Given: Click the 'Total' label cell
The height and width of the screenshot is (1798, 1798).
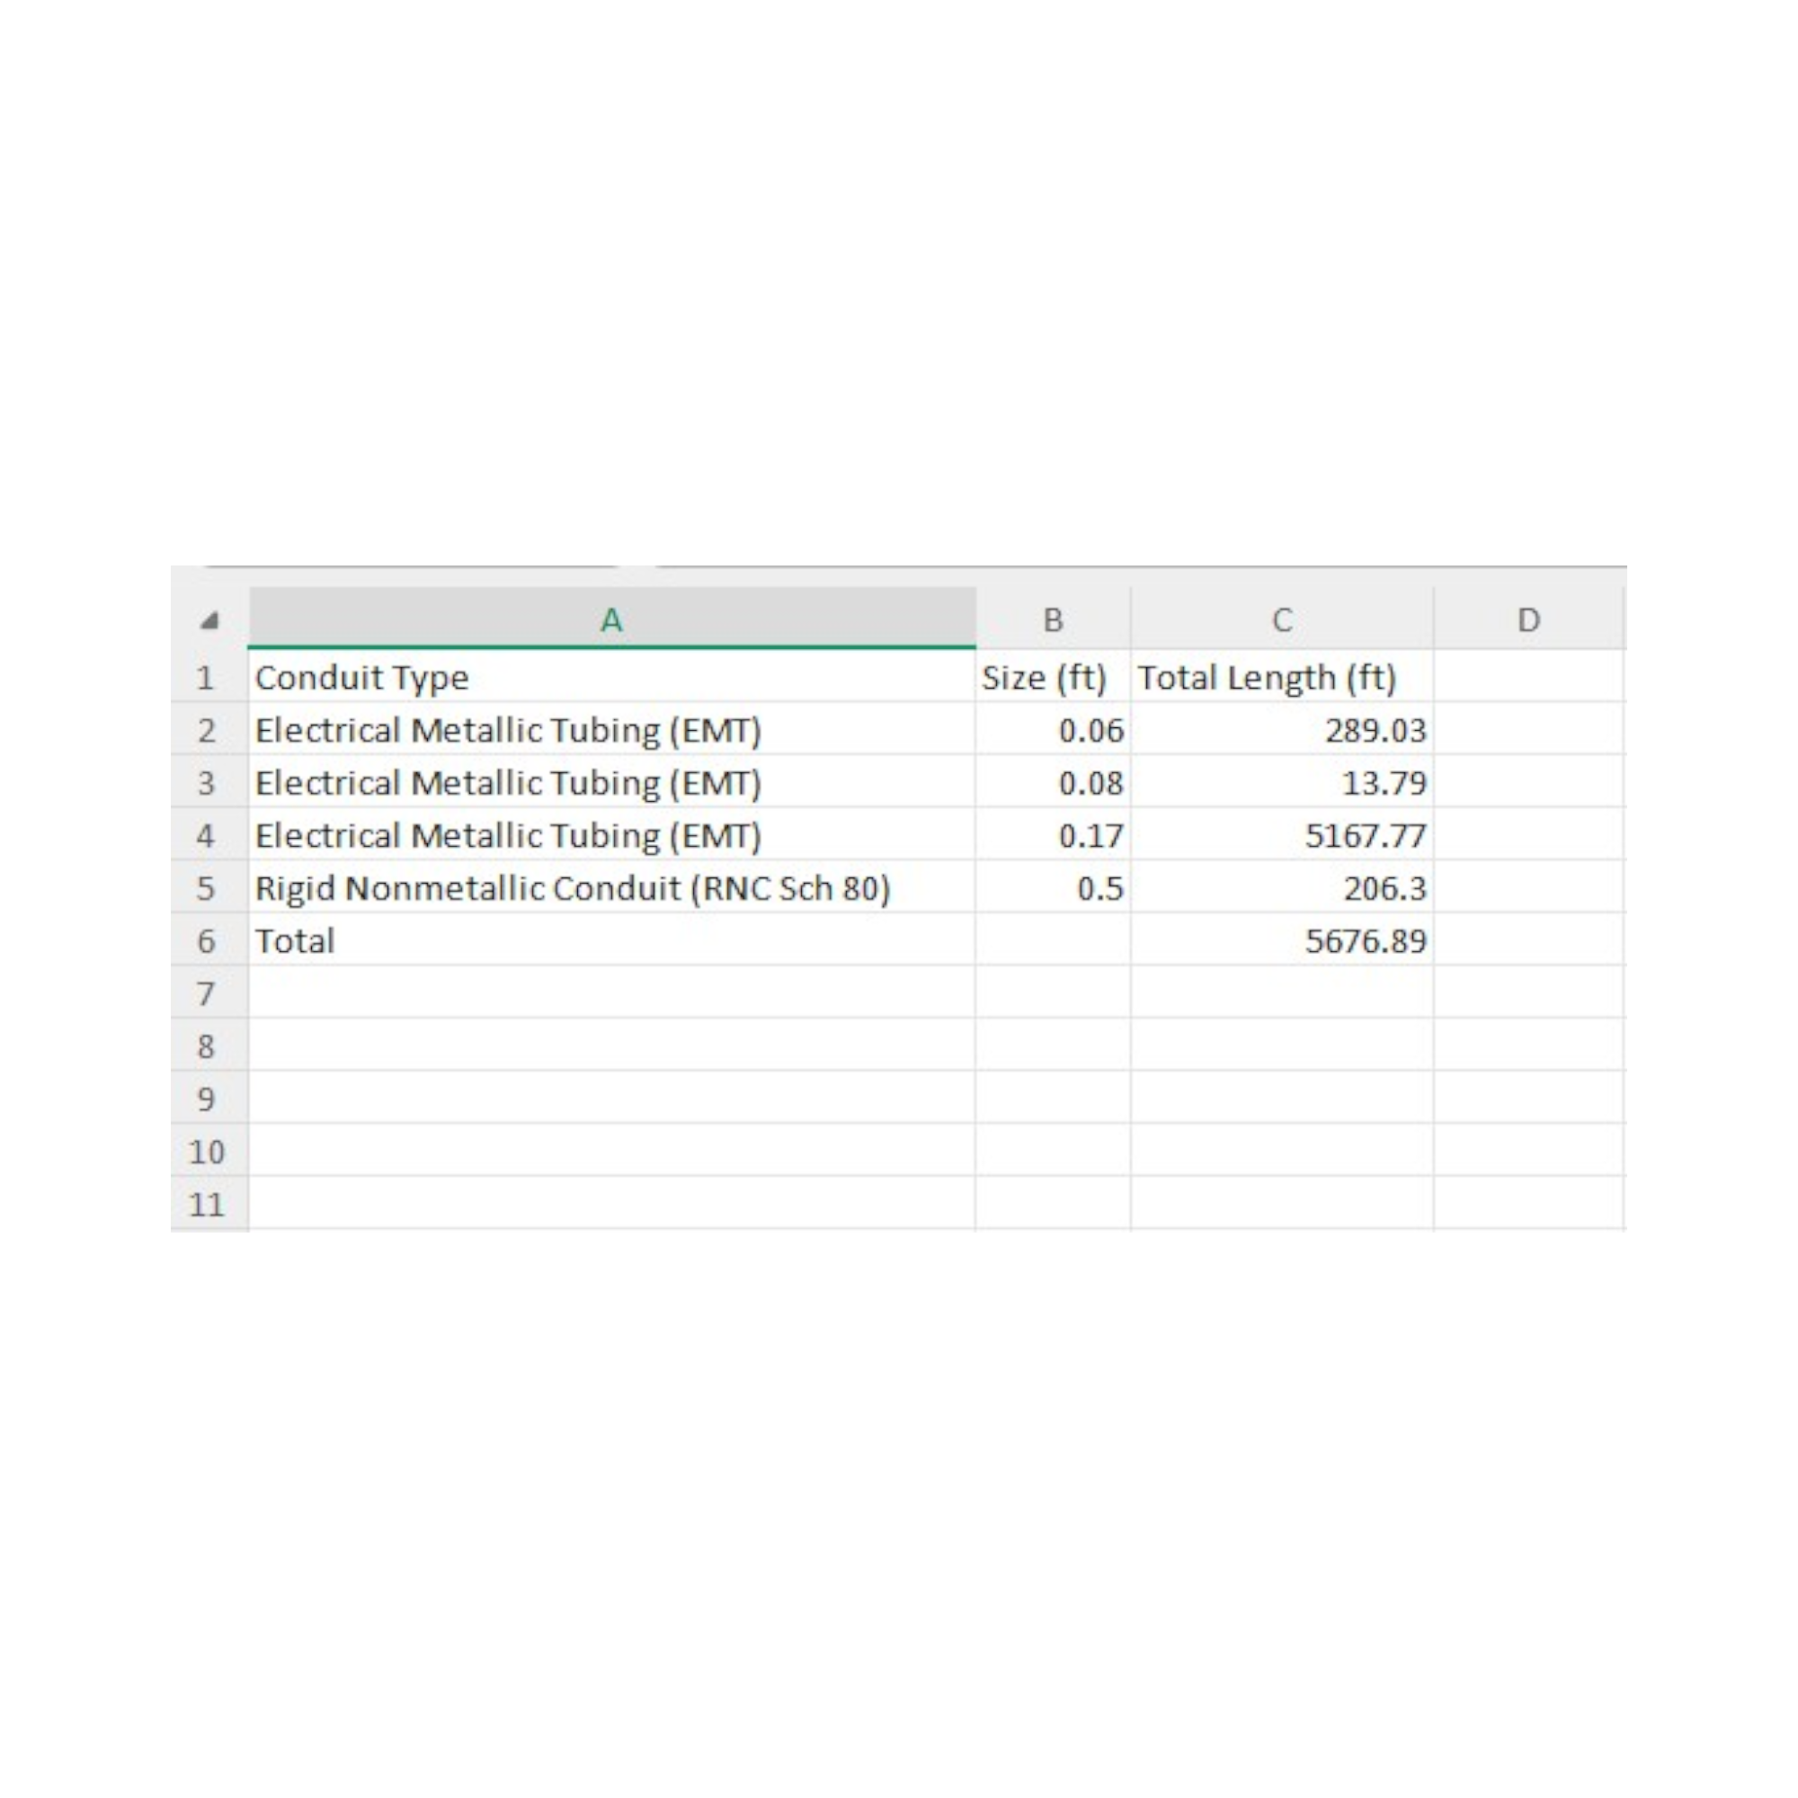Looking at the screenshot, I should coord(611,940).
